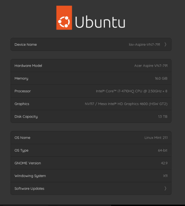Select the 1.3 TB disk value
The width and height of the screenshot is (185, 206).
pyautogui.click(x=163, y=117)
